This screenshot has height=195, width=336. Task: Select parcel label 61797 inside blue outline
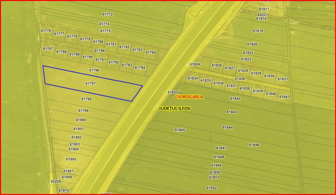coord(91,83)
